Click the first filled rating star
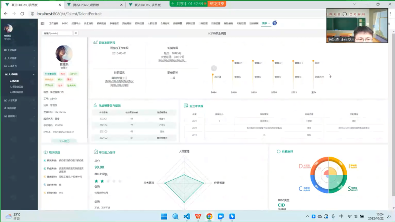Screen dimensions: 395x222 [x=96, y=181]
